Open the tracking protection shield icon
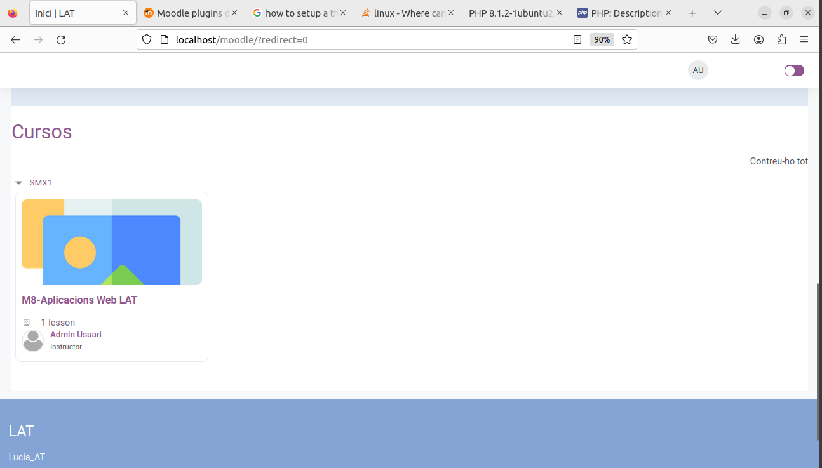This screenshot has height=468, width=822. click(147, 39)
